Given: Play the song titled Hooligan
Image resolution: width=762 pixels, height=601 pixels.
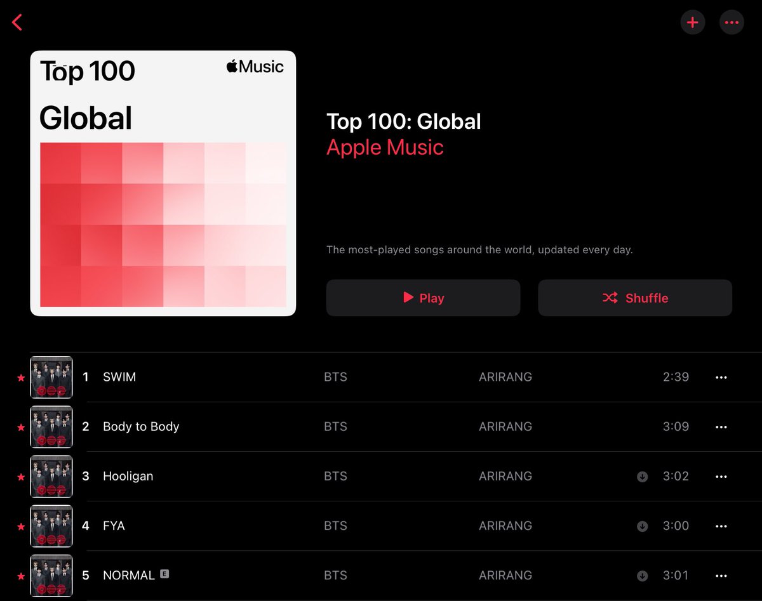Looking at the screenshot, I should 128,476.
